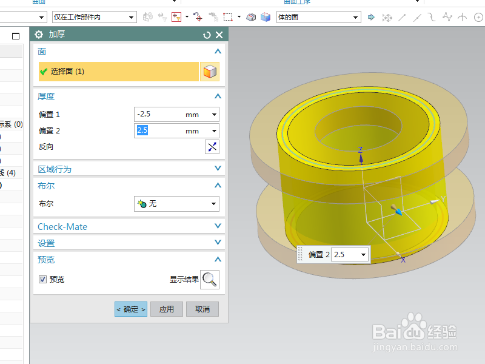Click the 显示结果 magnifier icon
This screenshot has height=364, width=485.
coord(210,280)
